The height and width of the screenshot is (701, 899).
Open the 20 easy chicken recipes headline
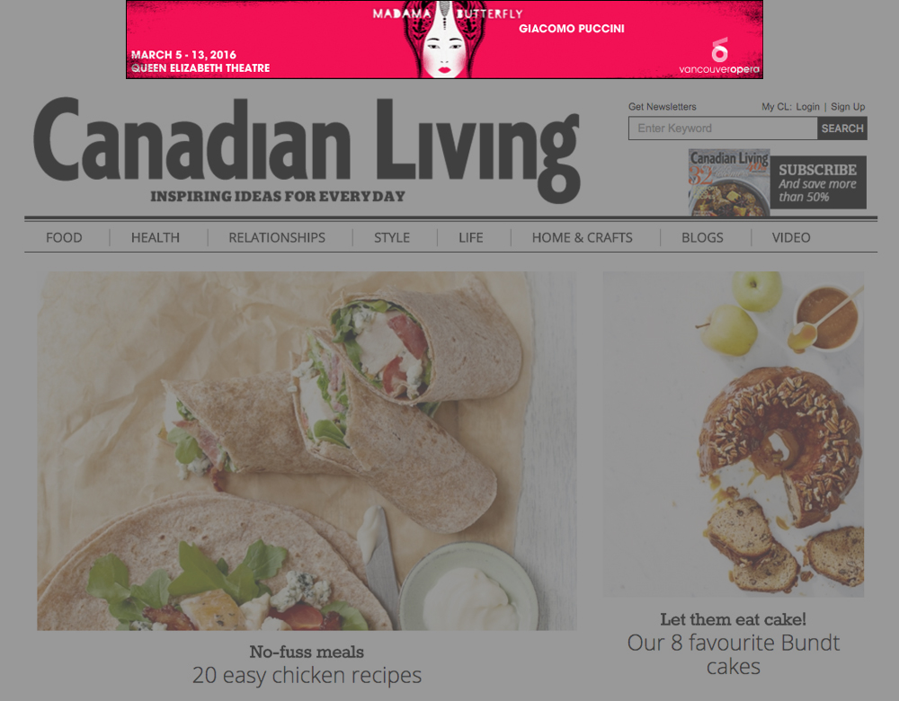click(307, 675)
